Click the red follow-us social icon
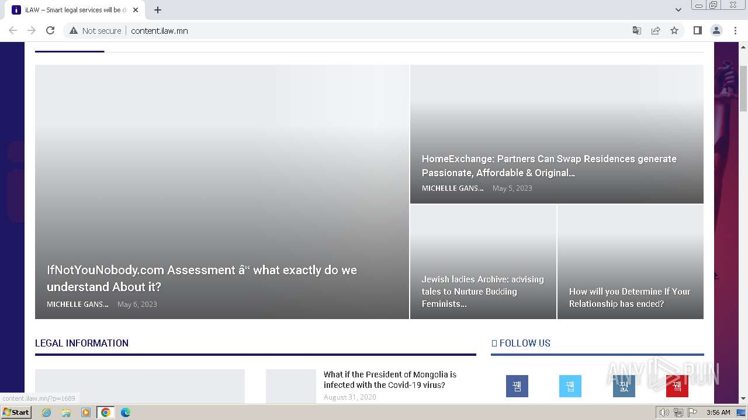This screenshot has width=748, height=420. [677, 386]
